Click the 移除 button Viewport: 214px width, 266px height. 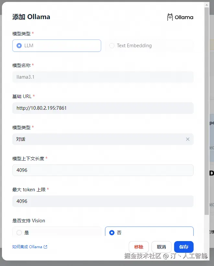click(139, 247)
